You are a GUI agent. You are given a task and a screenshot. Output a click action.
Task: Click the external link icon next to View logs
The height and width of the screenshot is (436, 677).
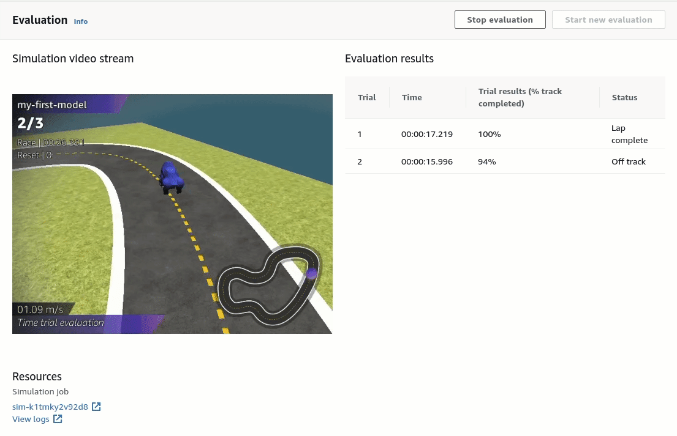pos(58,419)
